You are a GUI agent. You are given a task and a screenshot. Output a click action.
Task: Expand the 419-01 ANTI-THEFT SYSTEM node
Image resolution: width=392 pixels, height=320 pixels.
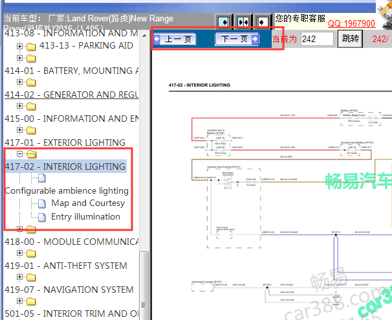pos(20,253)
